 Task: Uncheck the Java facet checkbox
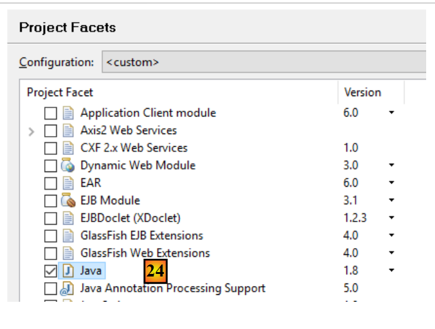click(x=51, y=271)
